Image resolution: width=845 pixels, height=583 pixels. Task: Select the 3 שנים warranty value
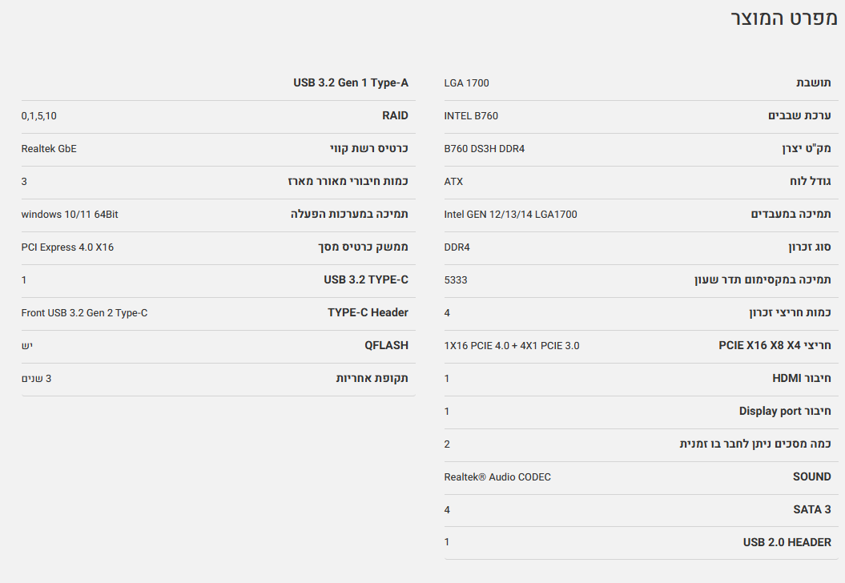click(x=36, y=379)
